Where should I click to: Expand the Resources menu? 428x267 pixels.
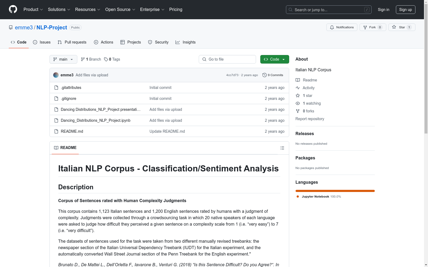pos(88,10)
